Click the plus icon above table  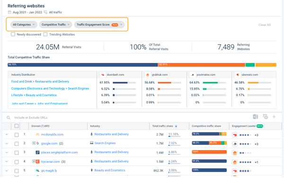tap(274, 117)
